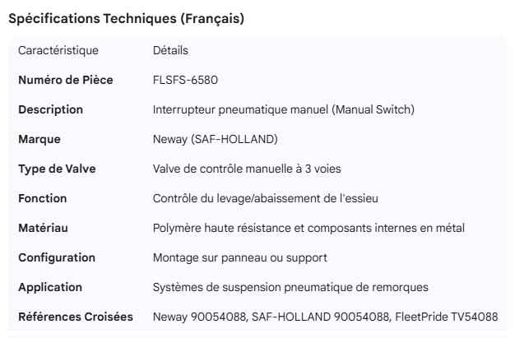Select the "Configuration" row label
Screen dimensions: 515x338
coord(57,258)
